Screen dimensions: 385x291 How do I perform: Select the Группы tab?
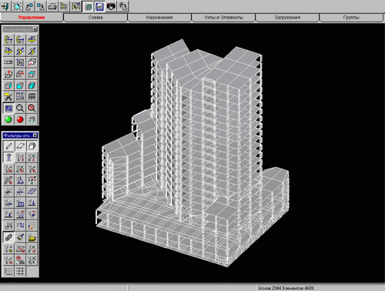351,18
